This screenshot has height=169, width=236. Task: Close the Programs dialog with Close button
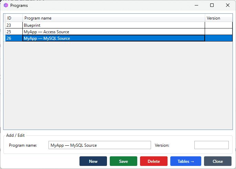point(218,161)
